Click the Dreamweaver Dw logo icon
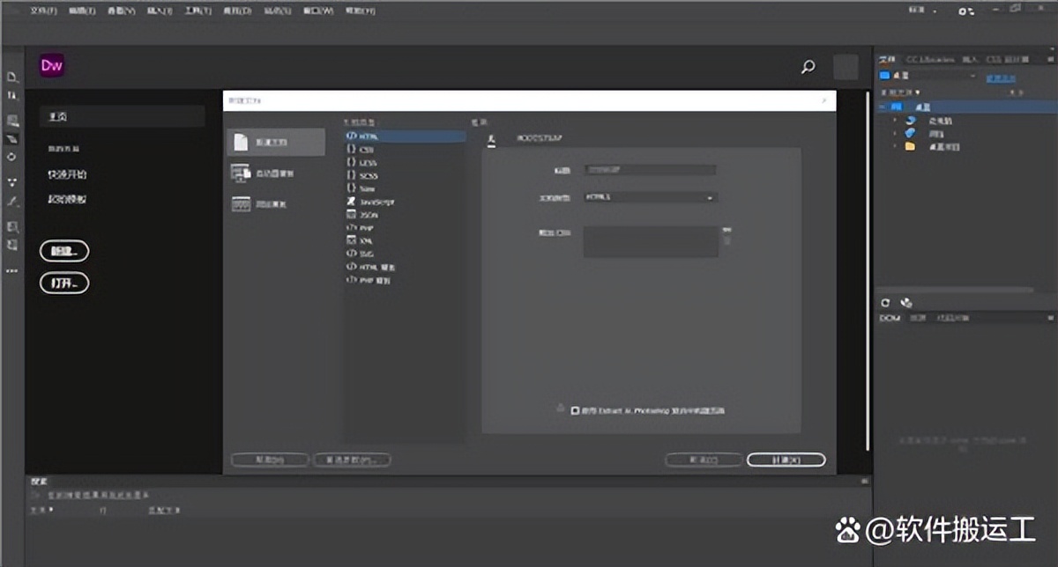Screen dimensions: 1058x567 [x=51, y=65]
